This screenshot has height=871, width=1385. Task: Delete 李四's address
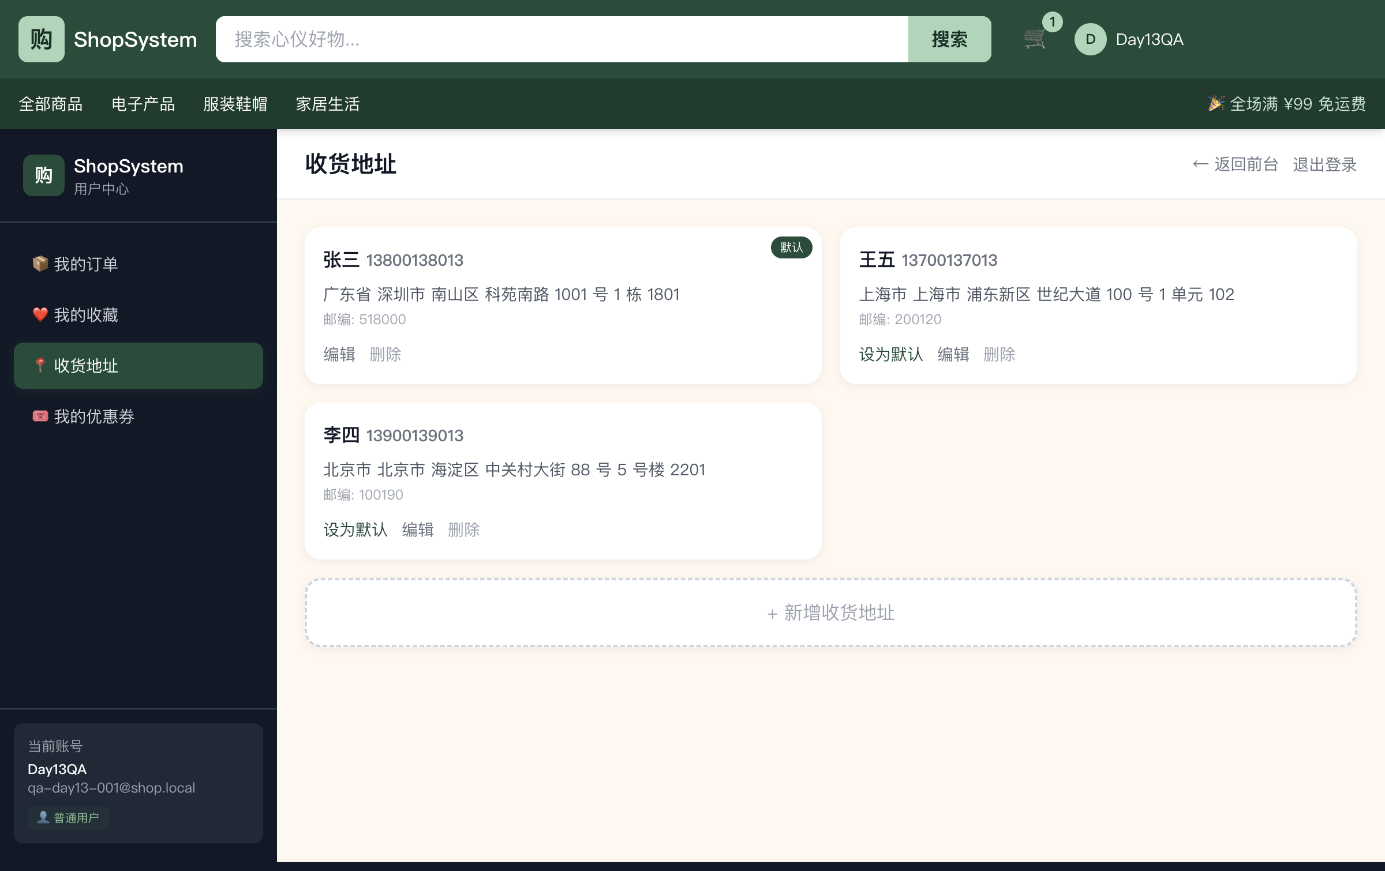pos(464,530)
